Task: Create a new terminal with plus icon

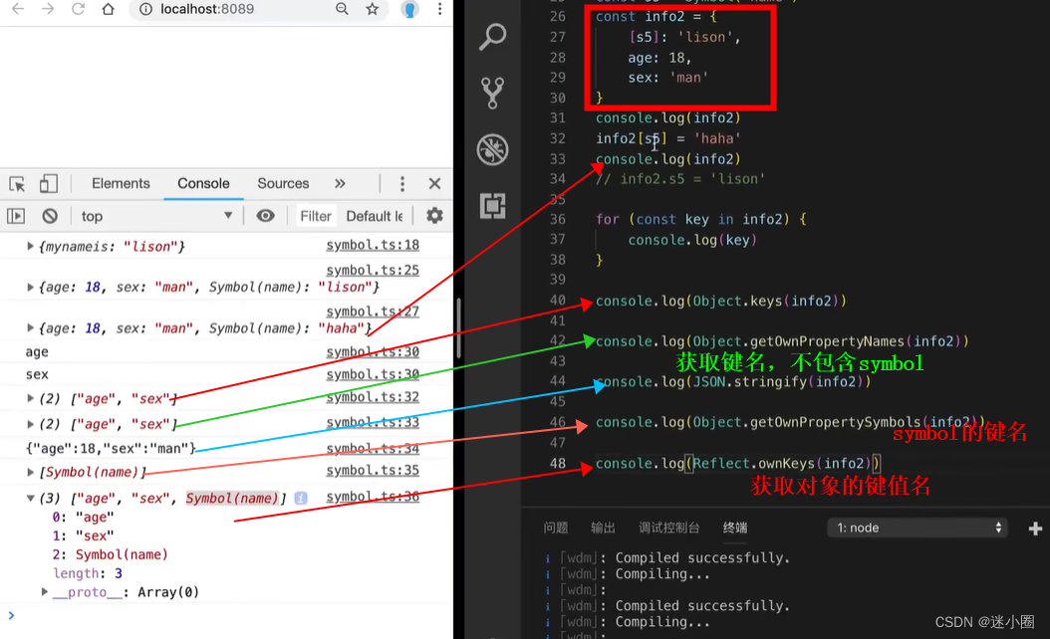Action: click(1035, 529)
